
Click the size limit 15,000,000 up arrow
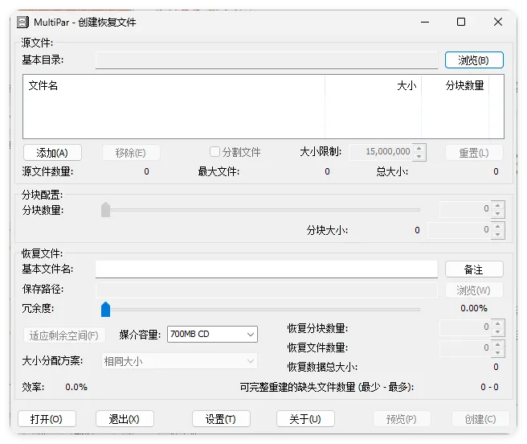[x=420, y=148]
